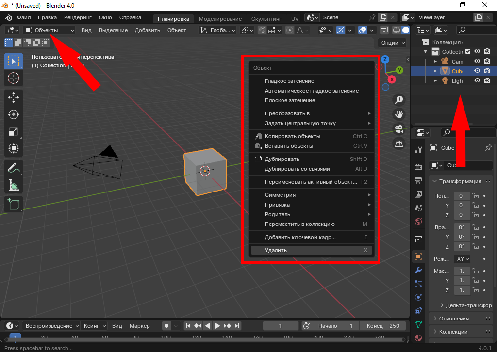The width and height of the screenshot is (497, 352).
Task: Open the Опции dropdown
Action: click(393, 43)
